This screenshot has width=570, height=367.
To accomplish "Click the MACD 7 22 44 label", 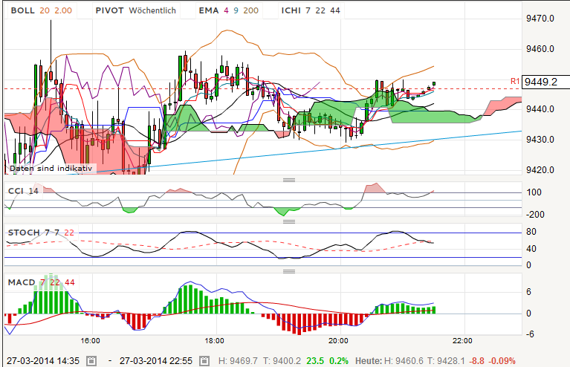I will click(42, 282).
